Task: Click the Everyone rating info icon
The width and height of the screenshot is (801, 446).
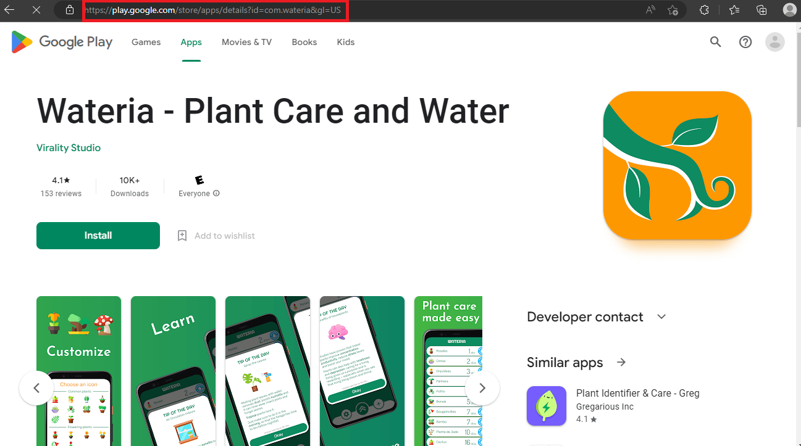Action: pyautogui.click(x=216, y=193)
